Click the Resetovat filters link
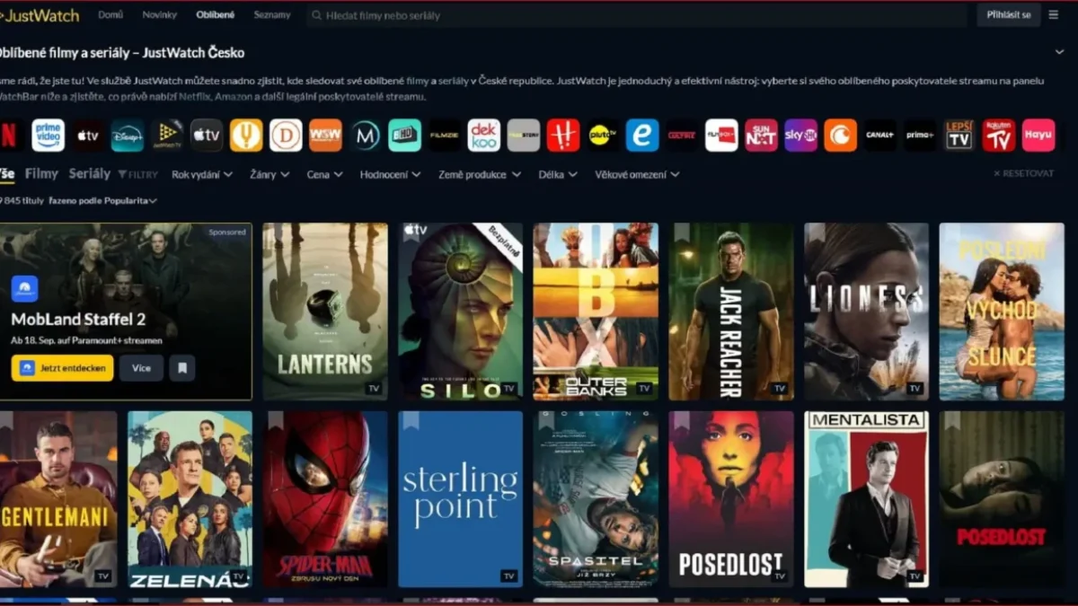This screenshot has width=1078, height=606. pyautogui.click(x=1023, y=173)
